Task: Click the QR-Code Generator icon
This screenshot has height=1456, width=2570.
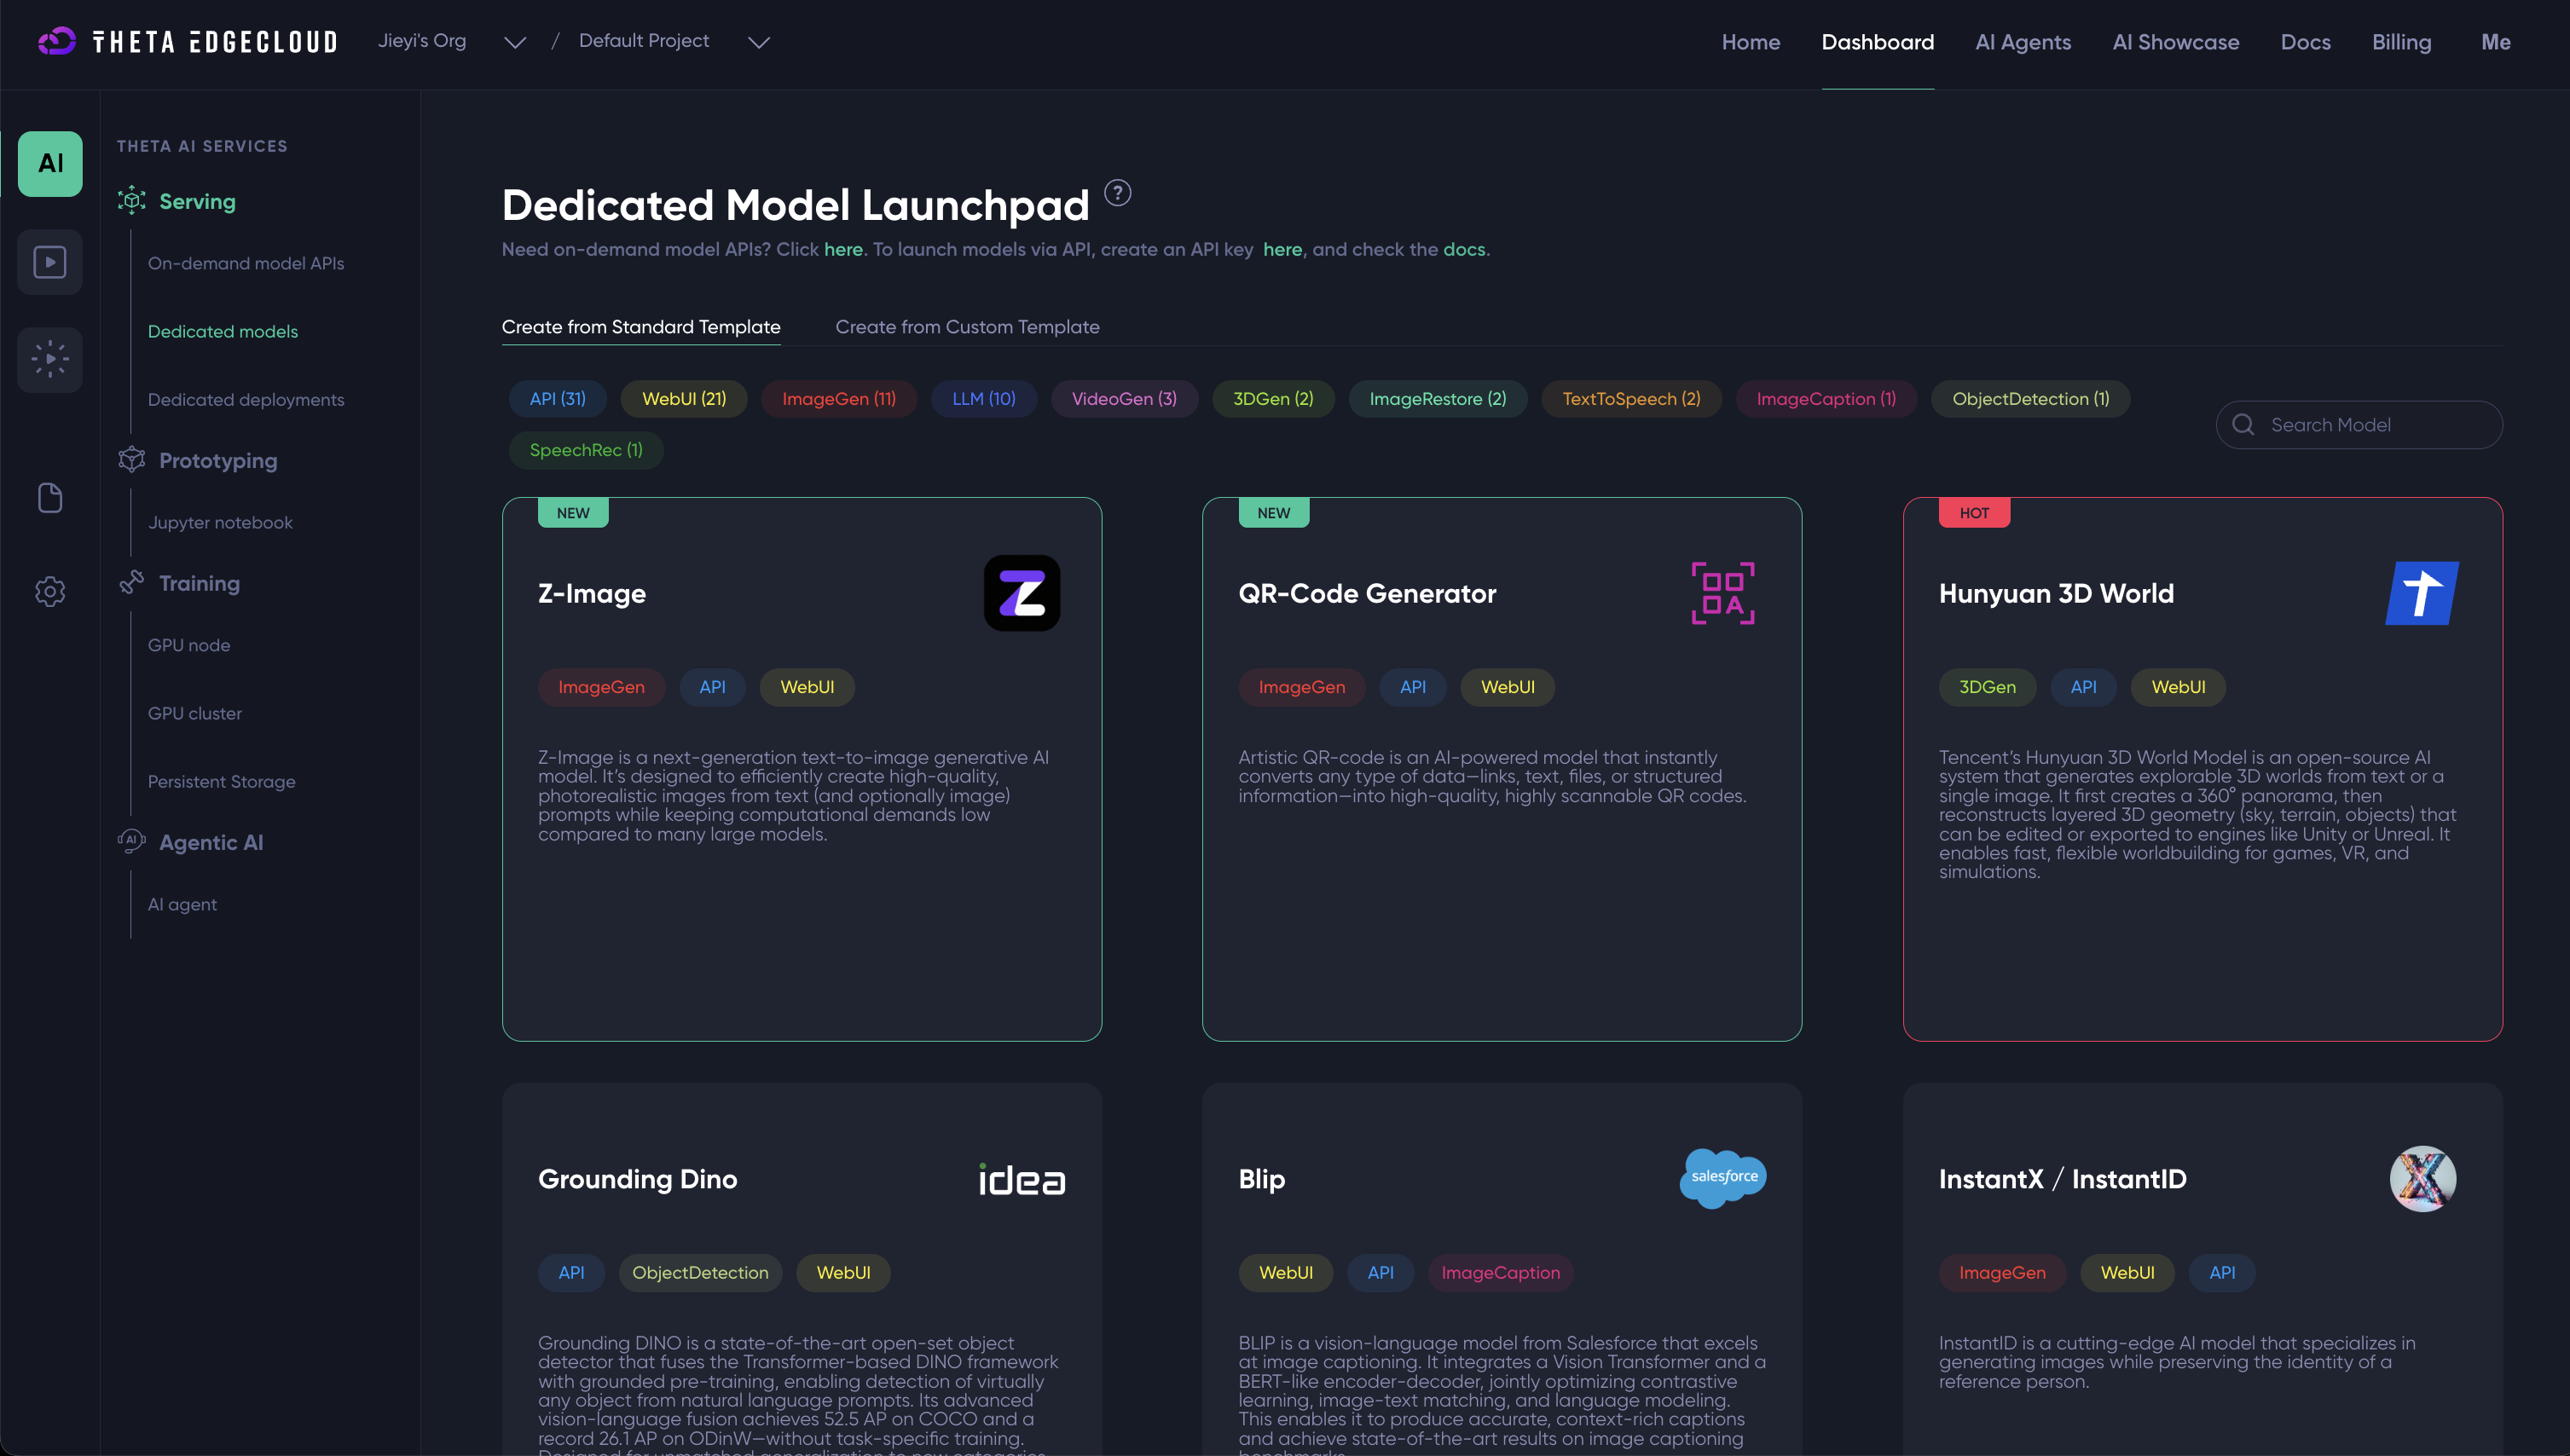Action: point(1722,593)
